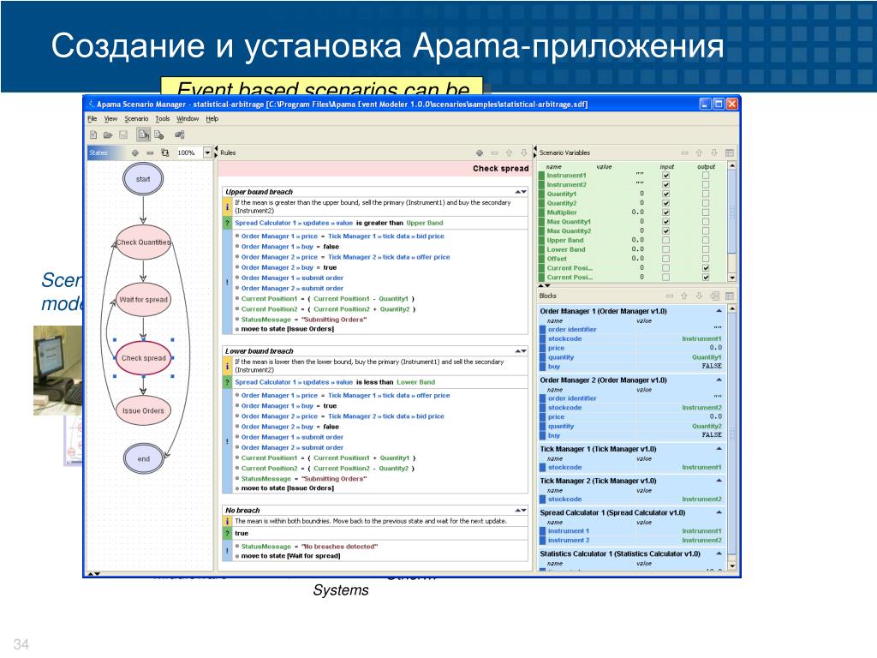Uncheck the input checkbox for Quantity2
The width and height of the screenshot is (877, 658).
click(x=665, y=203)
